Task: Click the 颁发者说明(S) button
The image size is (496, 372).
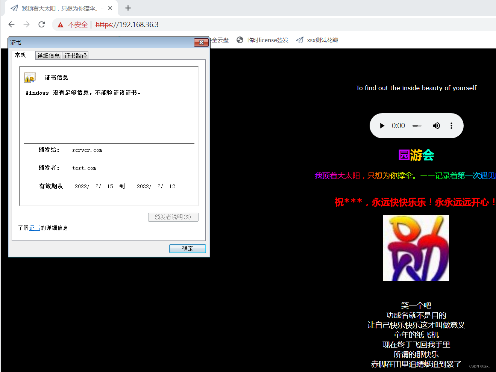Action: coord(173,217)
